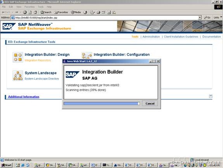The image size is (223, 168).
Task: Click the System Landscape icon
Action: pos(18,76)
